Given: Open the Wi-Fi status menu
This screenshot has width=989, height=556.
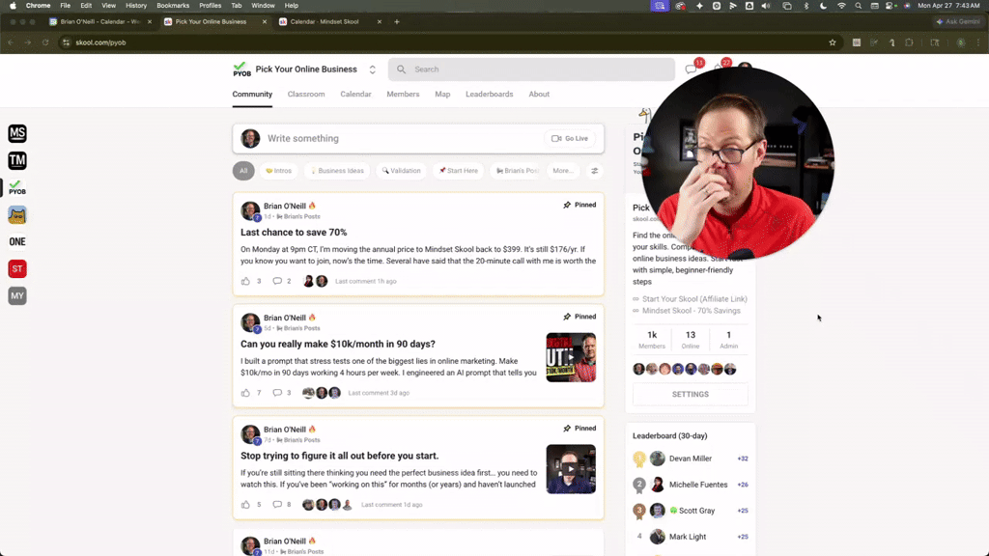Looking at the screenshot, I should [841, 6].
